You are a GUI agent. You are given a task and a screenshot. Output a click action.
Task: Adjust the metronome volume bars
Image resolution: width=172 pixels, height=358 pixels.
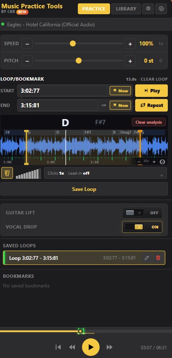pos(28,173)
